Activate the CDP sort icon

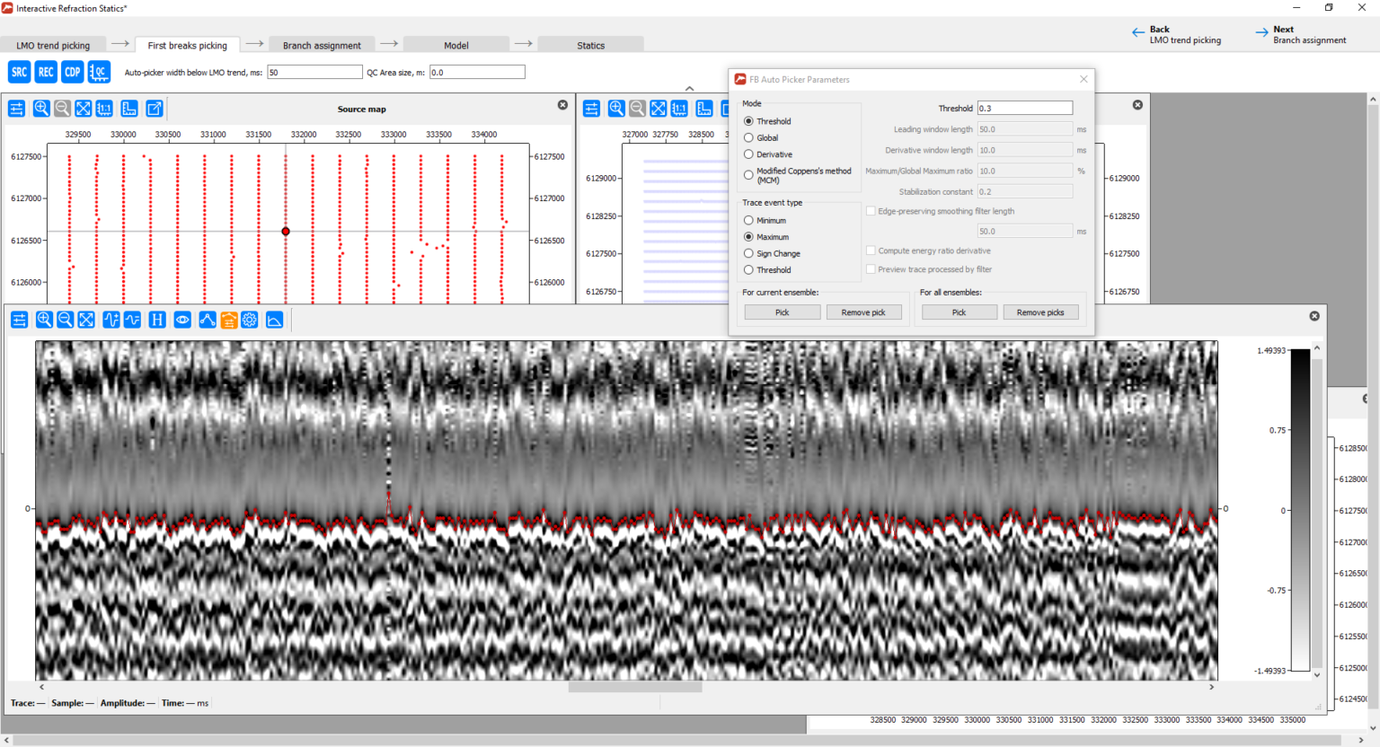coord(72,72)
